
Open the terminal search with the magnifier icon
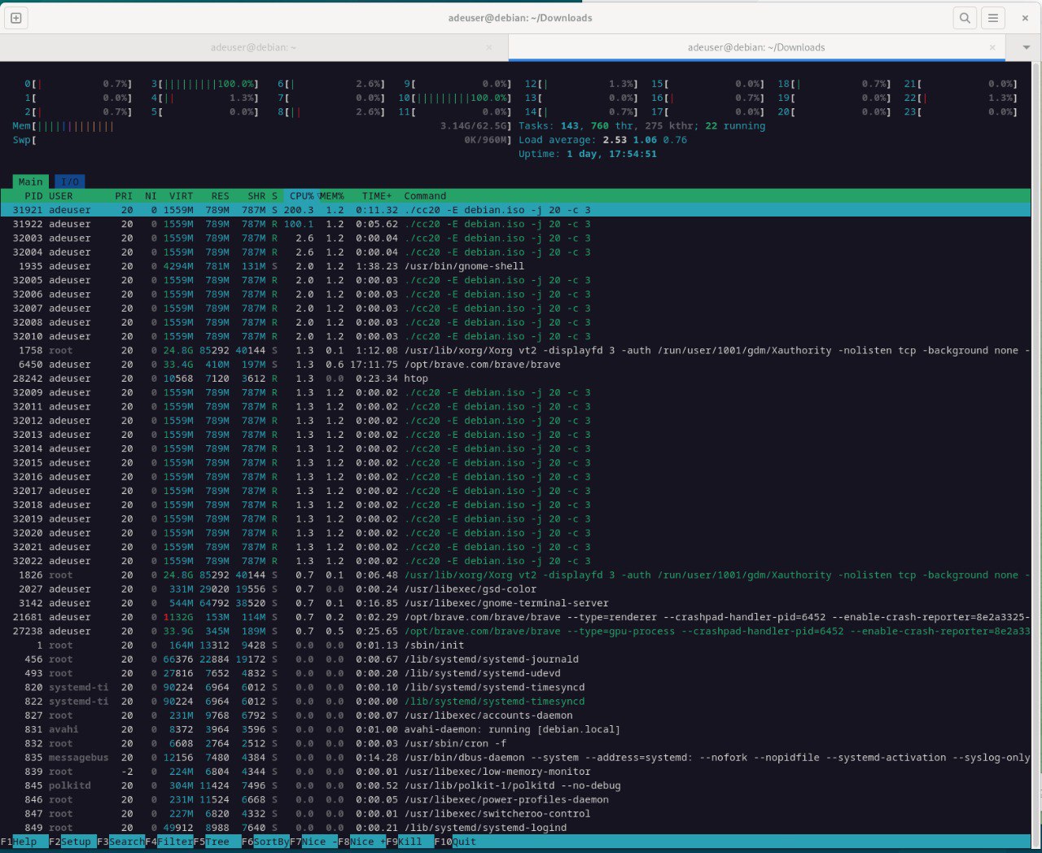coord(965,17)
